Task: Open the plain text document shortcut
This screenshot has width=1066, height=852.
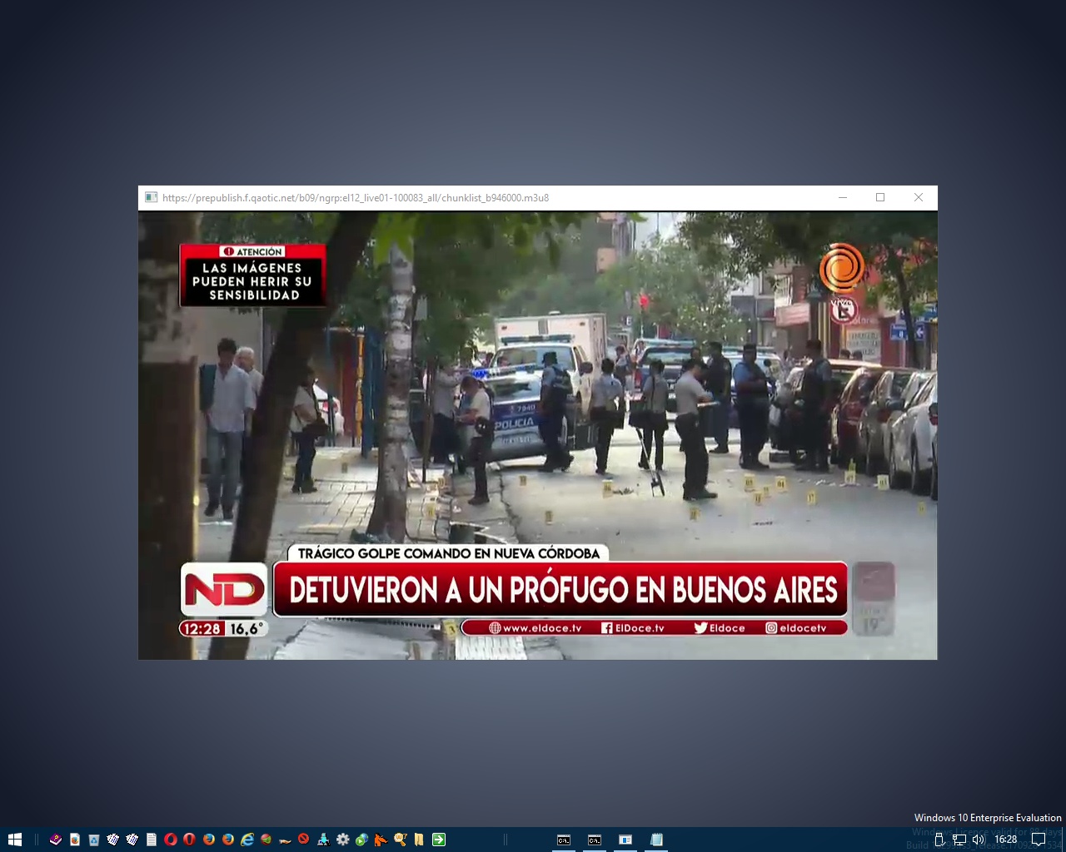Action: [152, 840]
